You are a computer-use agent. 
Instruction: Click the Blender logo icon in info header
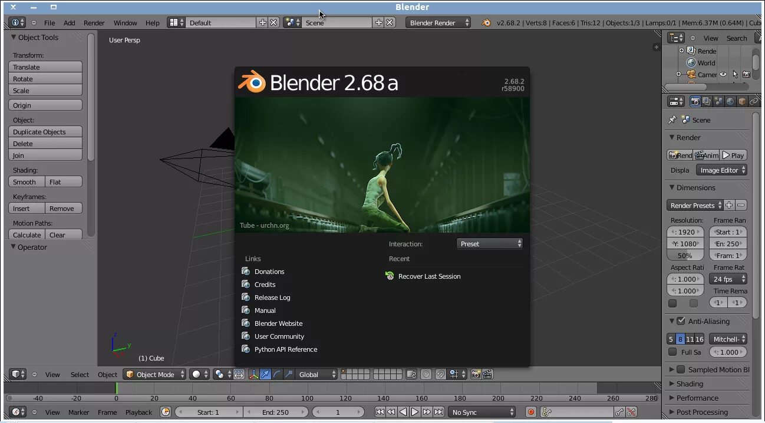(x=486, y=23)
